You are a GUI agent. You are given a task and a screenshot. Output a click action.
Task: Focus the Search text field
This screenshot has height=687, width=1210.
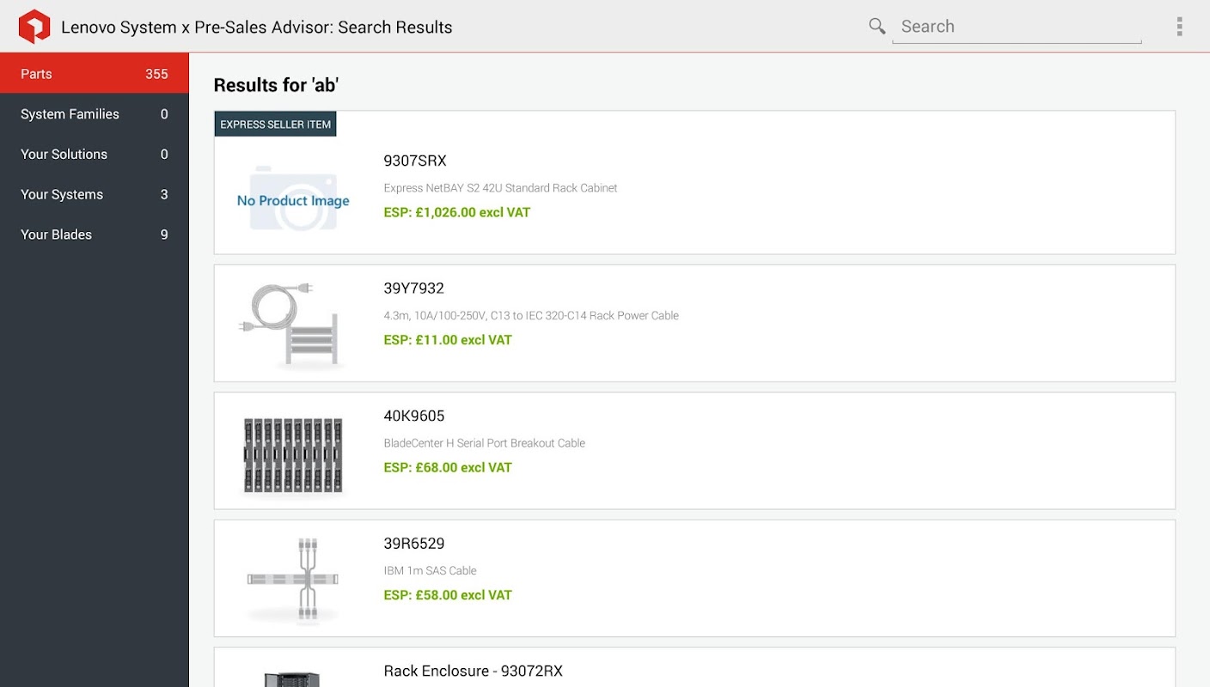click(x=1017, y=27)
